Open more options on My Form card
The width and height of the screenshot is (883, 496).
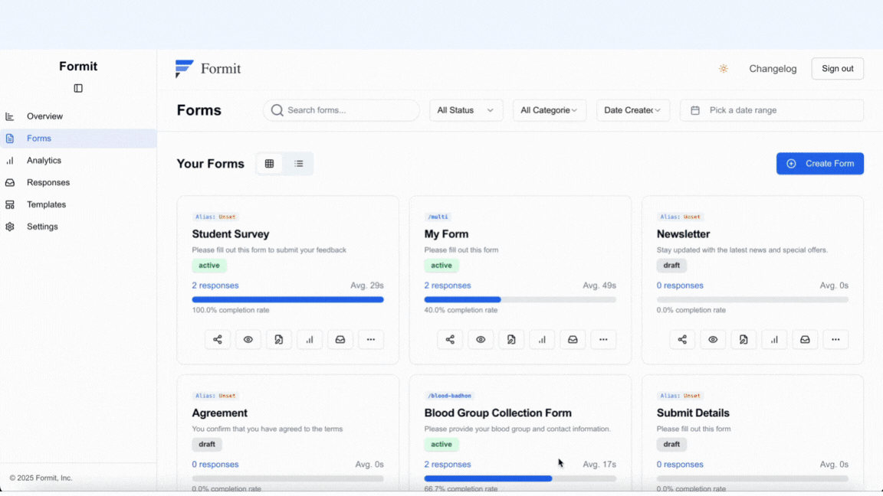[603, 340]
